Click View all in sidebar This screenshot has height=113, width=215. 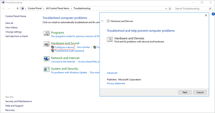(x=9, y=23)
